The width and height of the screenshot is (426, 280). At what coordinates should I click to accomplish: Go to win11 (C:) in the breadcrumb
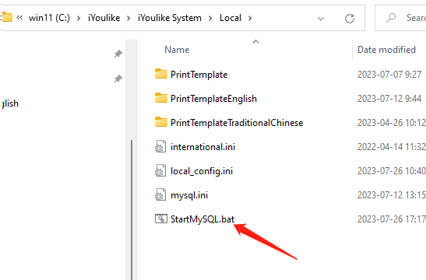[x=49, y=18]
